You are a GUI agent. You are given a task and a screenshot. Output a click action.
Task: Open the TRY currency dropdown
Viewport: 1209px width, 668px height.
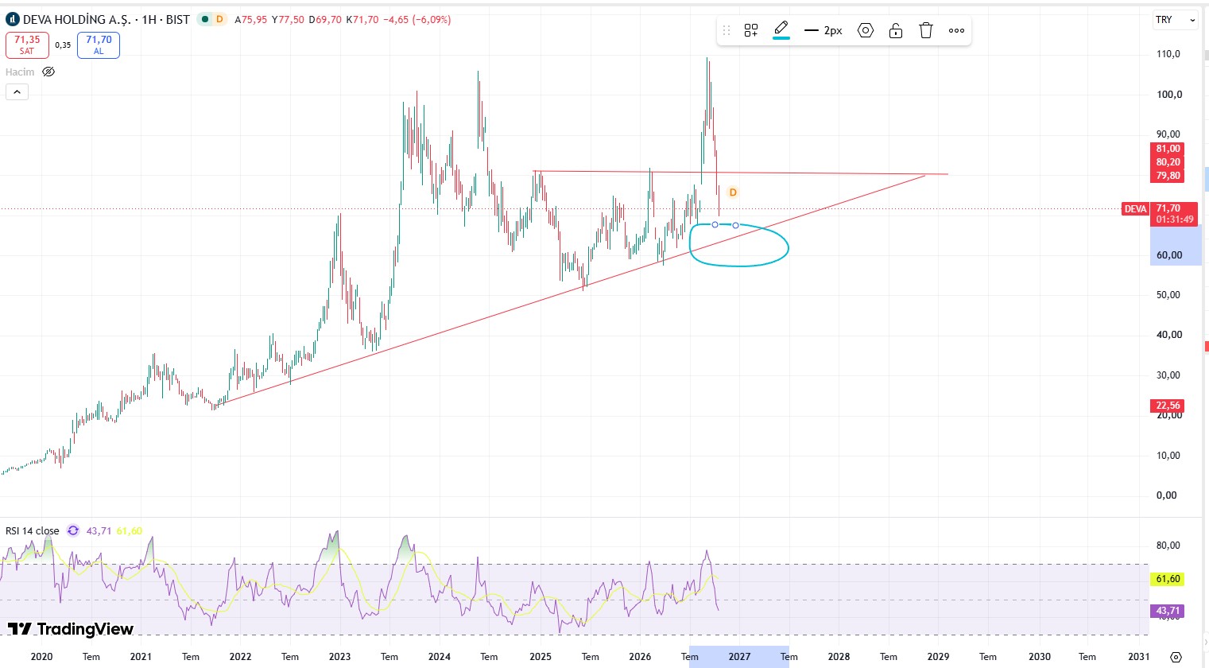point(1176,19)
